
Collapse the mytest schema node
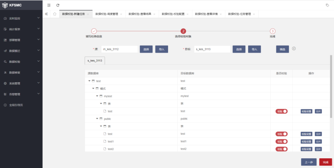click(x=97, y=96)
